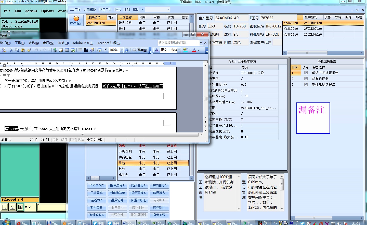Toggle checkbox for 电性能测试报告
367x225 pixels.
[306, 84]
